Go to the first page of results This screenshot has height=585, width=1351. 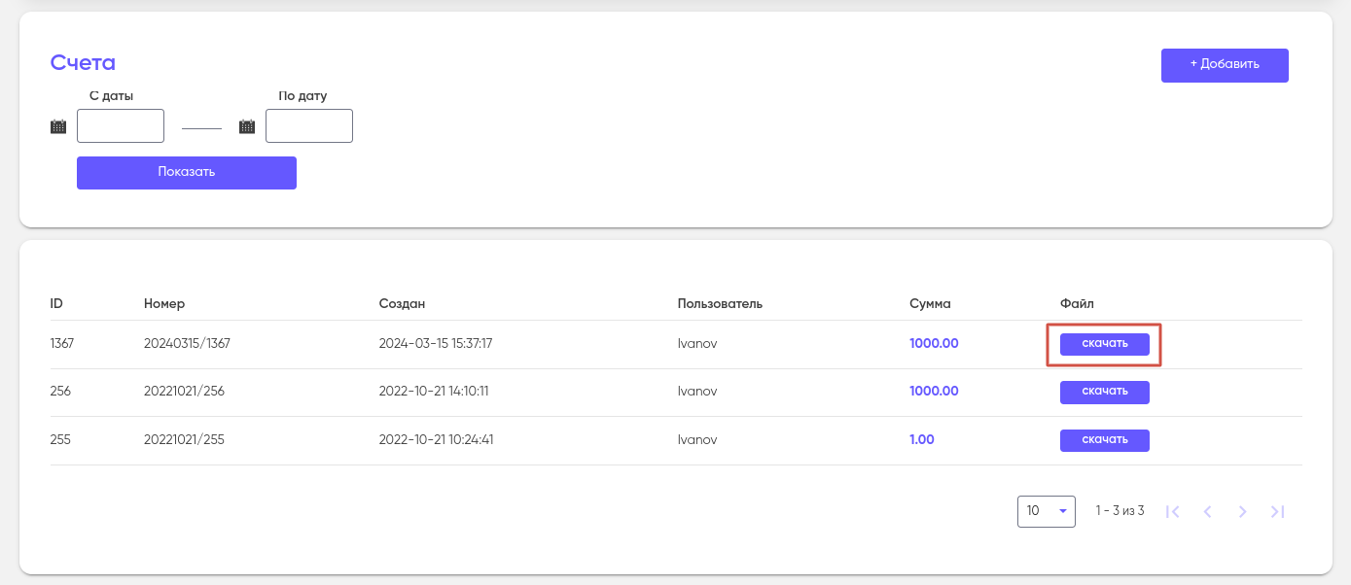(x=1173, y=511)
